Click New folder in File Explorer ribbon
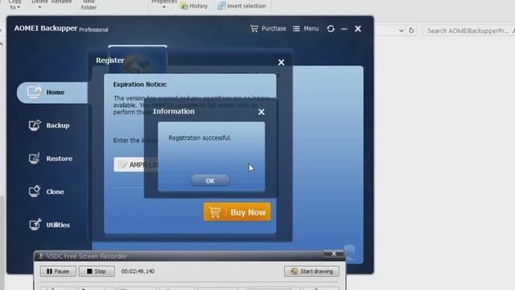The height and width of the screenshot is (290, 515). [89, 5]
